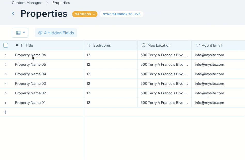Screen dimensions: 245x160
Task: Select the Map Location column header
Action: pyautogui.click(x=159, y=45)
